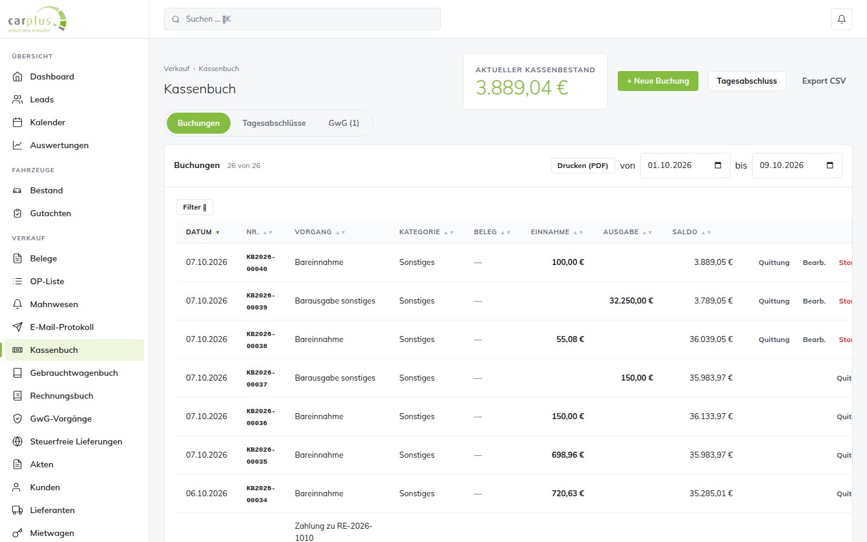
Task: Click the Gebrauchtwagenbuch book icon
Action: (x=17, y=373)
